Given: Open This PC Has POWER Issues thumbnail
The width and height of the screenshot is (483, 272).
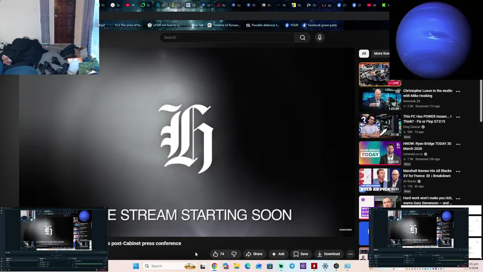Looking at the screenshot, I should click(x=380, y=126).
